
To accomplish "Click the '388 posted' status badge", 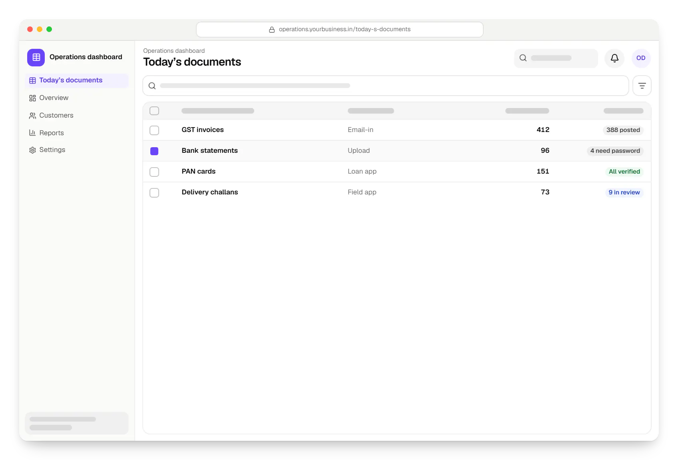I will (x=623, y=130).
